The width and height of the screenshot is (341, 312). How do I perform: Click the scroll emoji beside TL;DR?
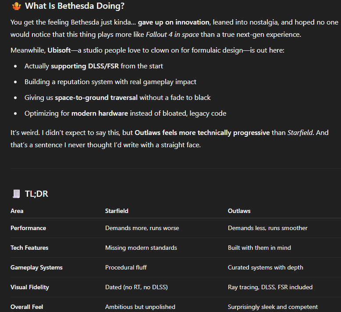16,194
